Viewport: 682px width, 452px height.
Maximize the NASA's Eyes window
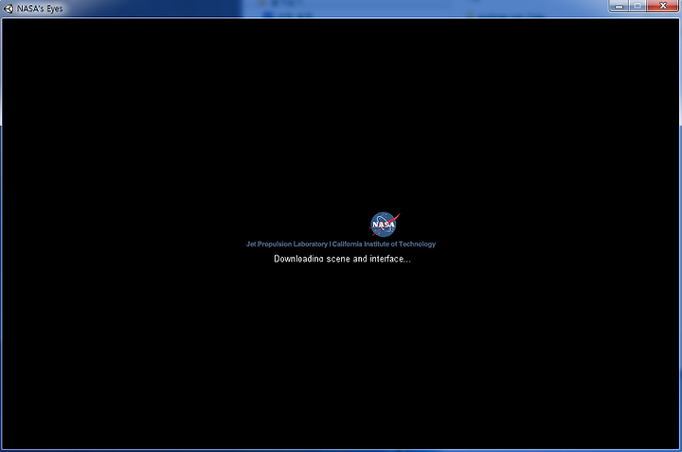coord(637,6)
